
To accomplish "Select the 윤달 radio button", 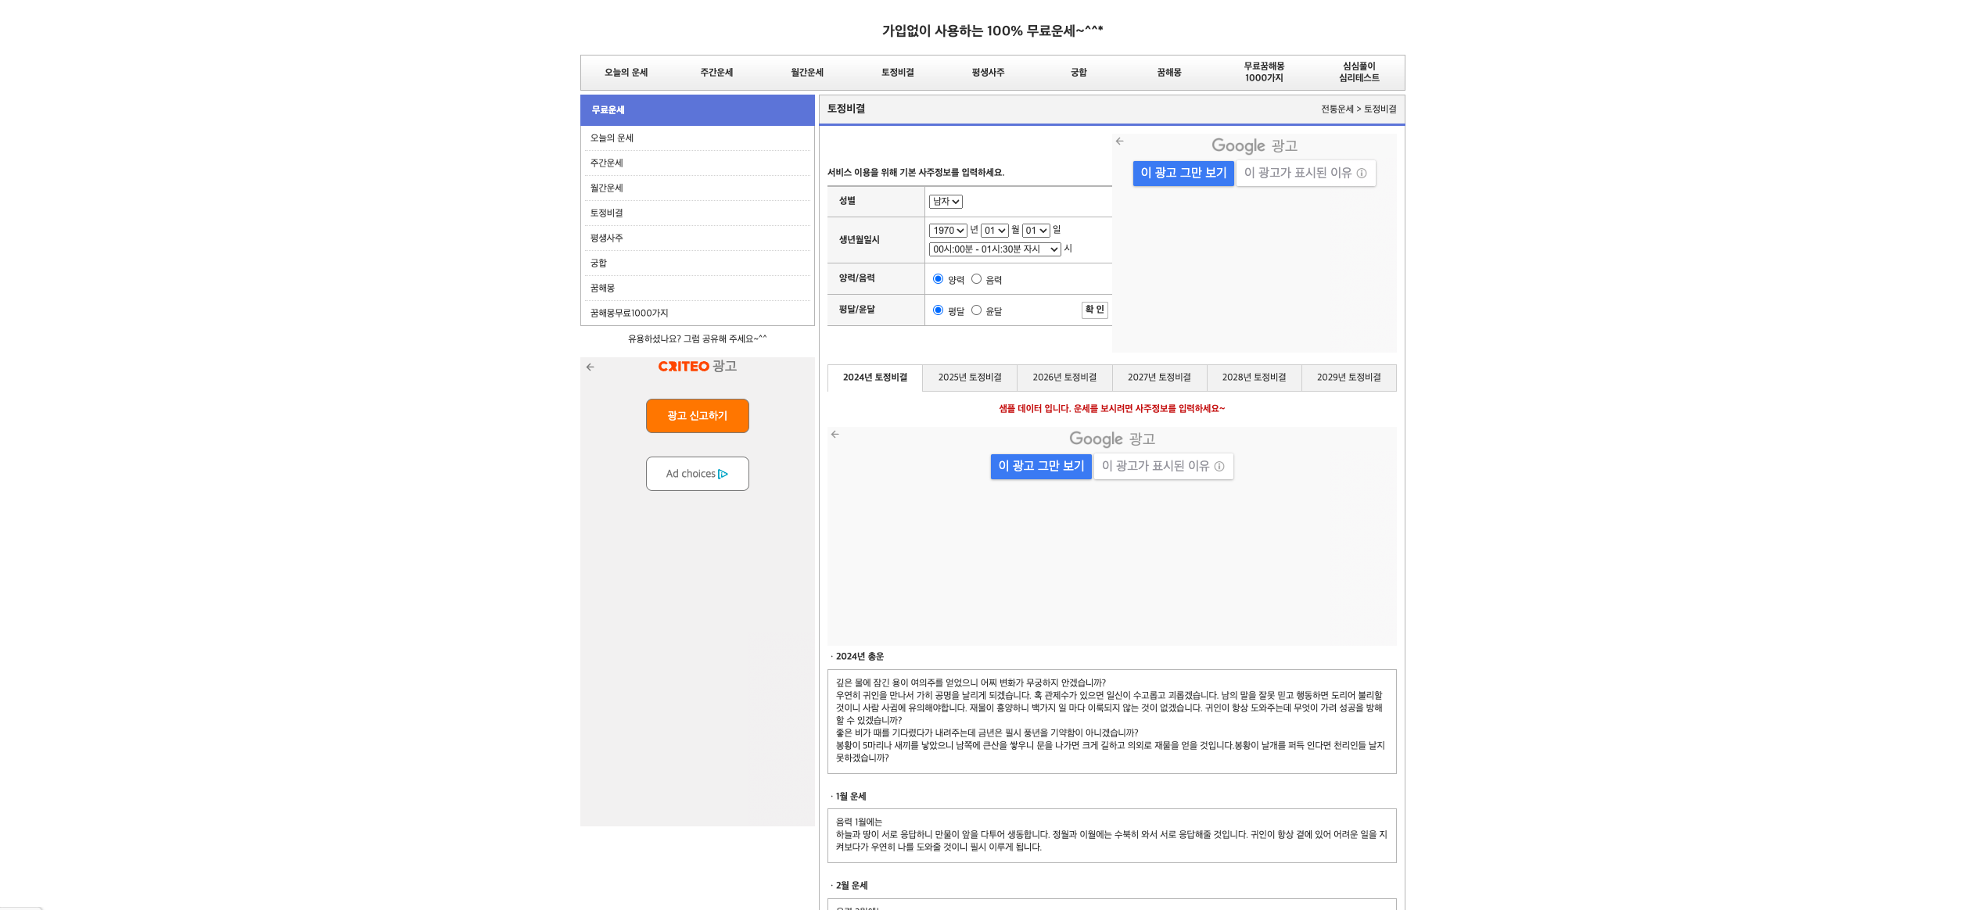I will pyautogui.click(x=976, y=310).
